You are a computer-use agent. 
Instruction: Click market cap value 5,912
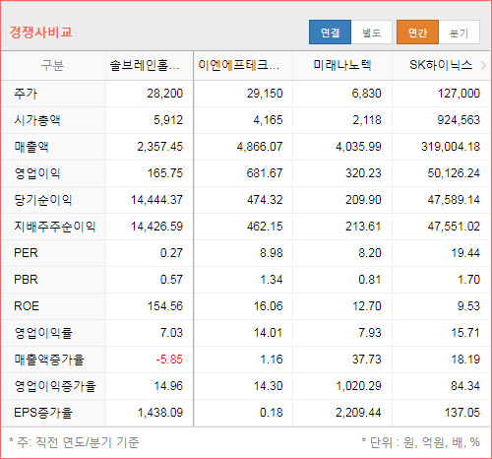168,120
